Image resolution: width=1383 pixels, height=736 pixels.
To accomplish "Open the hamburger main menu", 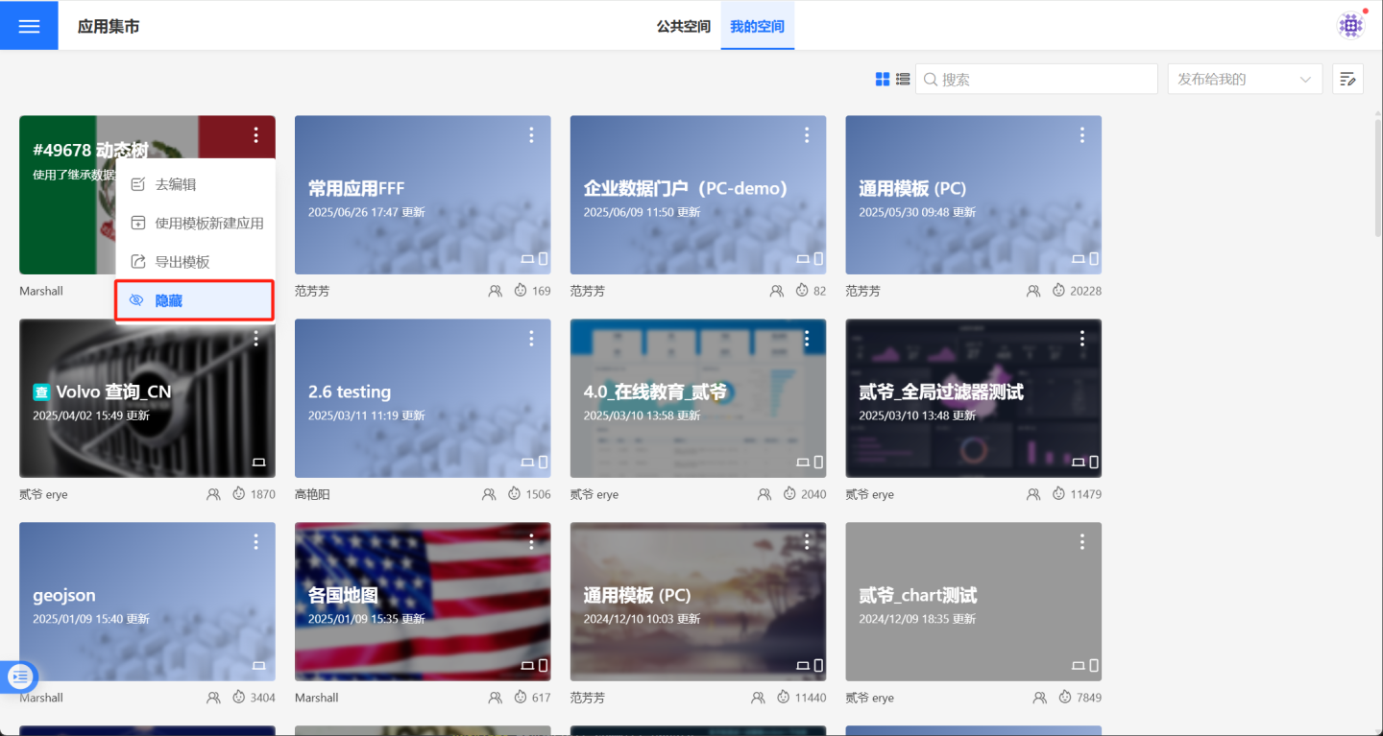I will point(29,26).
